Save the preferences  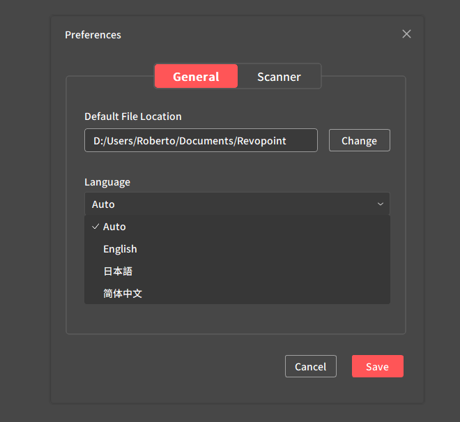pos(377,366)
